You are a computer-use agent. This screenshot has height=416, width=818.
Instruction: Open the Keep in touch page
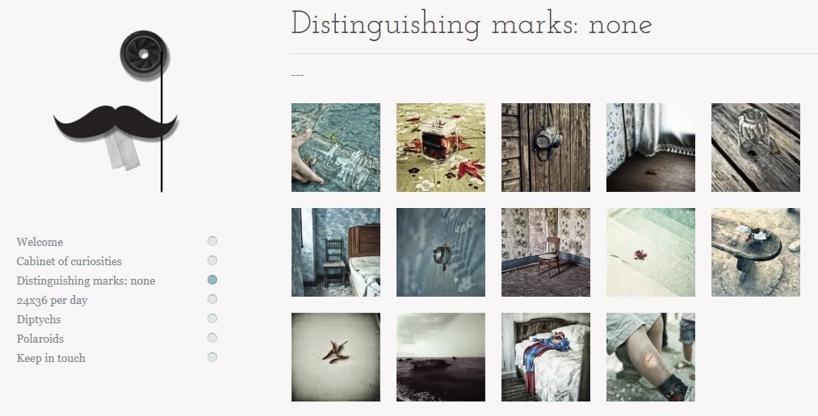51,358
